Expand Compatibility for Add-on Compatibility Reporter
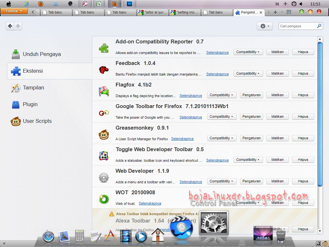Screen dimensions: 329x247 pyautogui.click(x=248, y=52)
